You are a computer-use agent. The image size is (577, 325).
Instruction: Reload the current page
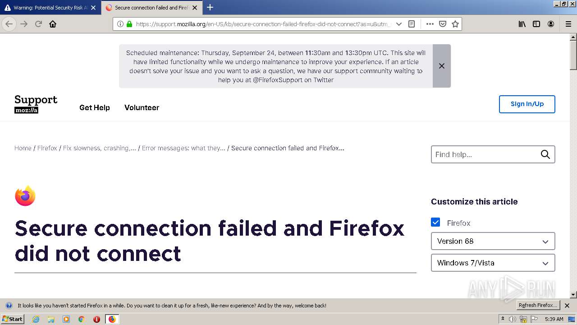point(39,24)
